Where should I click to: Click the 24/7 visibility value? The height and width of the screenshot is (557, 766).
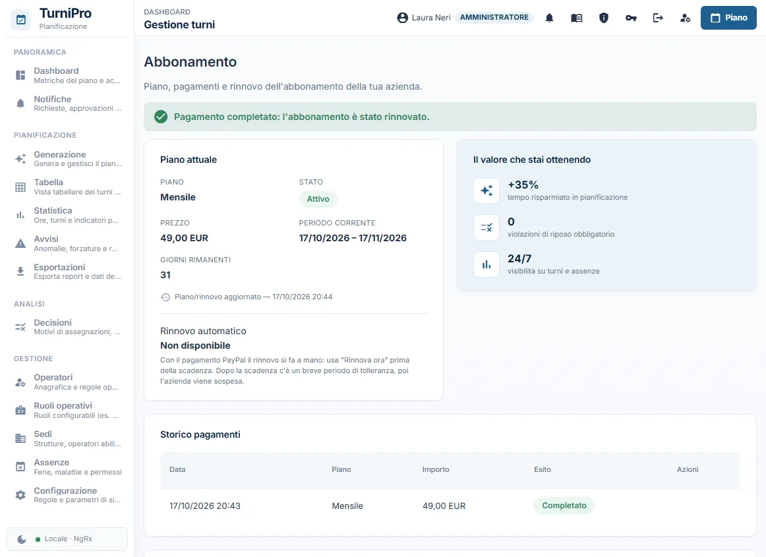[x=519, y=258]
